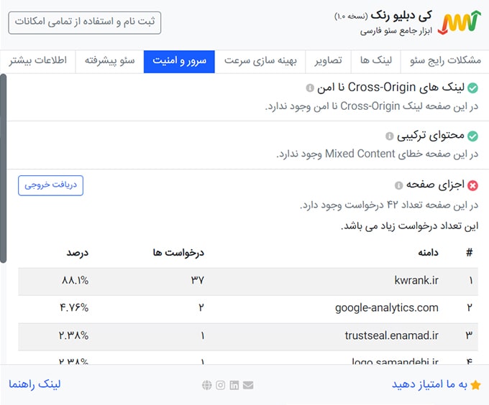Open info icon beside Cross-Origin links heading
Screen dimensions: 489x405
tap(310, 88)
